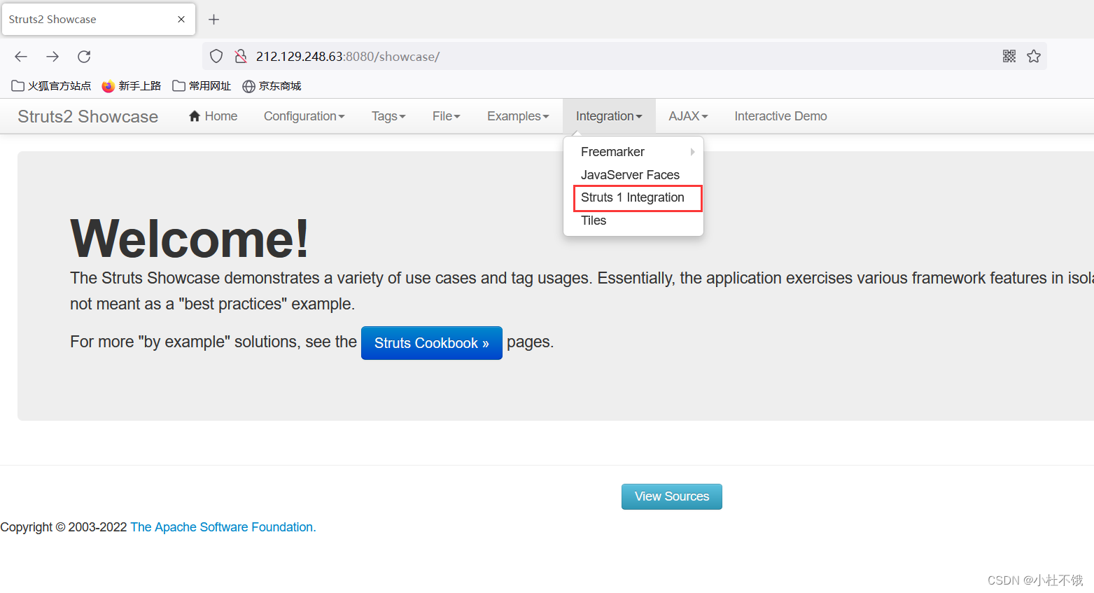Click the View Sources button
The image size is (1094, 593).
point(672,496)
